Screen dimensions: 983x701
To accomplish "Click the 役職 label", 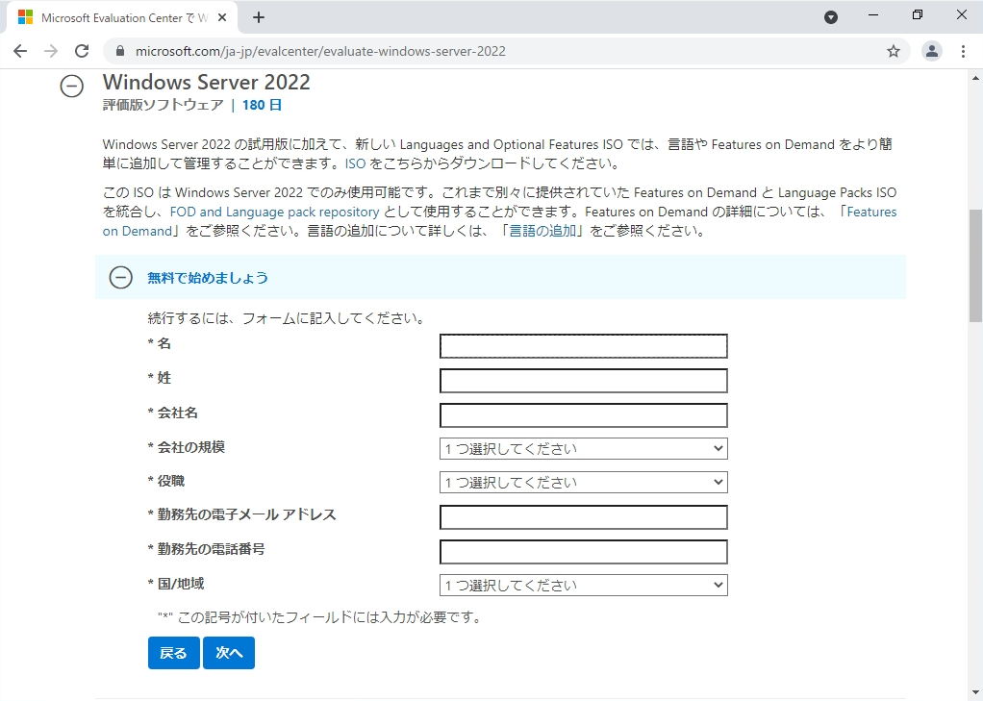I will coord(170,481).
